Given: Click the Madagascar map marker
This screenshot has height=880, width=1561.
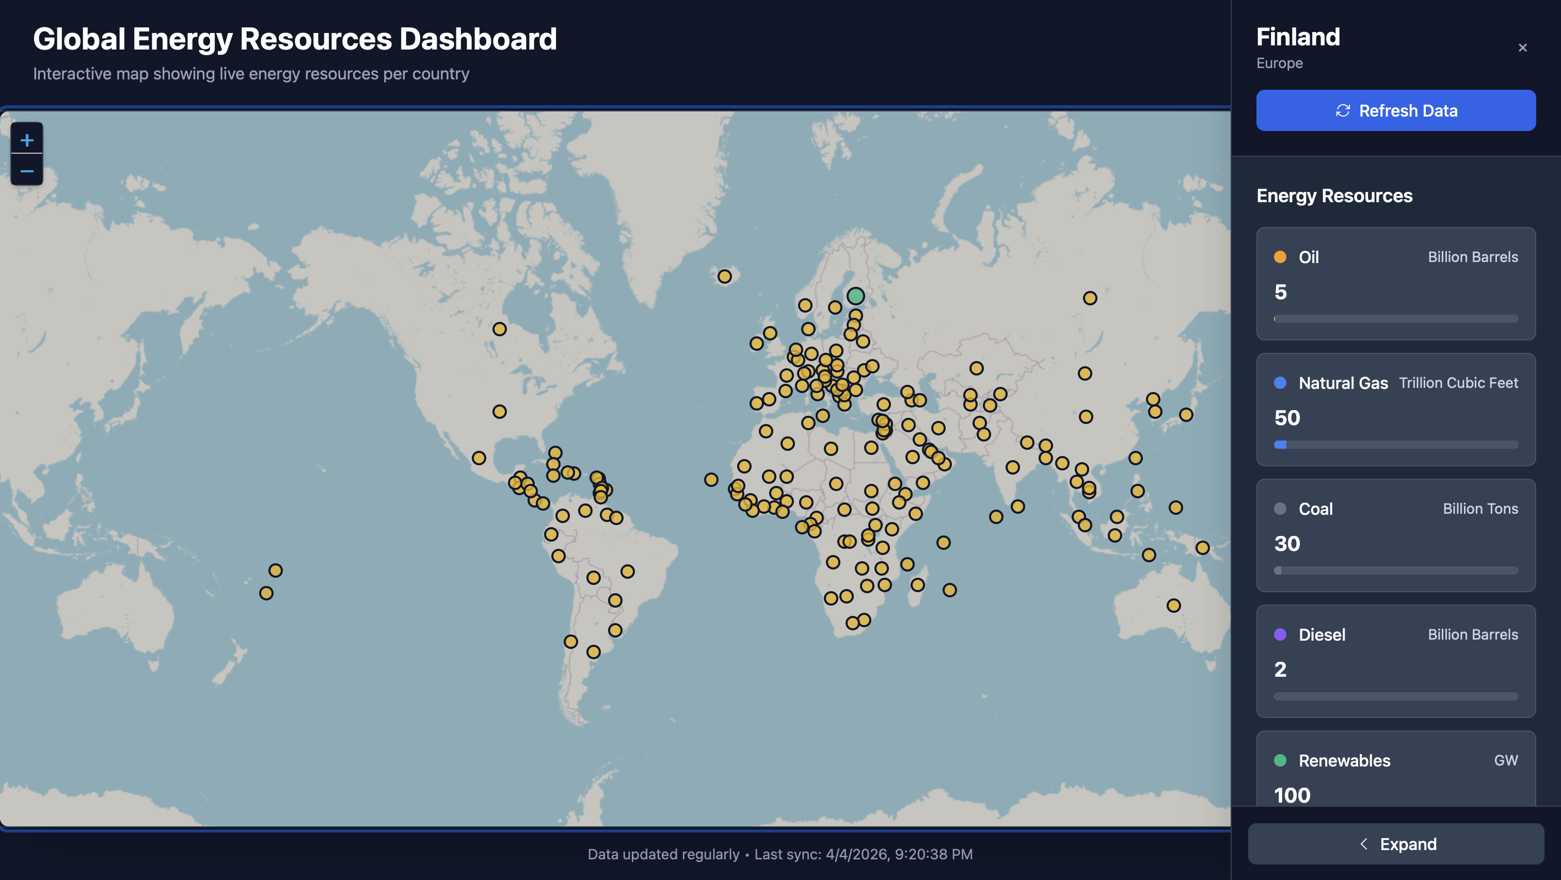Looking at the screenshot, I should pos(917,584).
